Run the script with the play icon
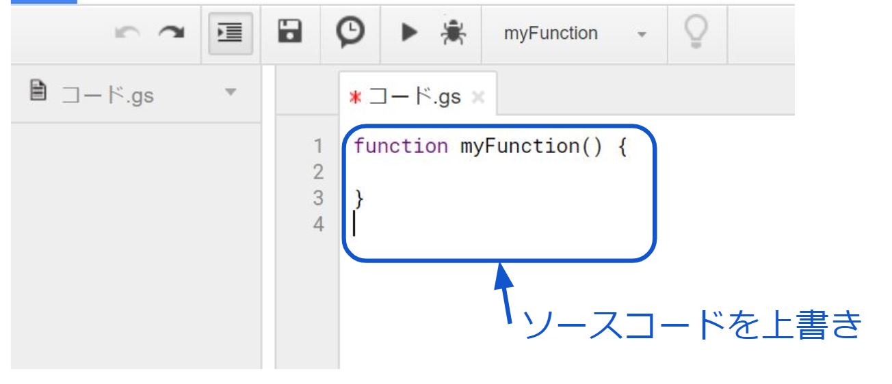Image resolution: width=892 pixels, height=384 pixels. pyautogui.click(x=410, y=33)
